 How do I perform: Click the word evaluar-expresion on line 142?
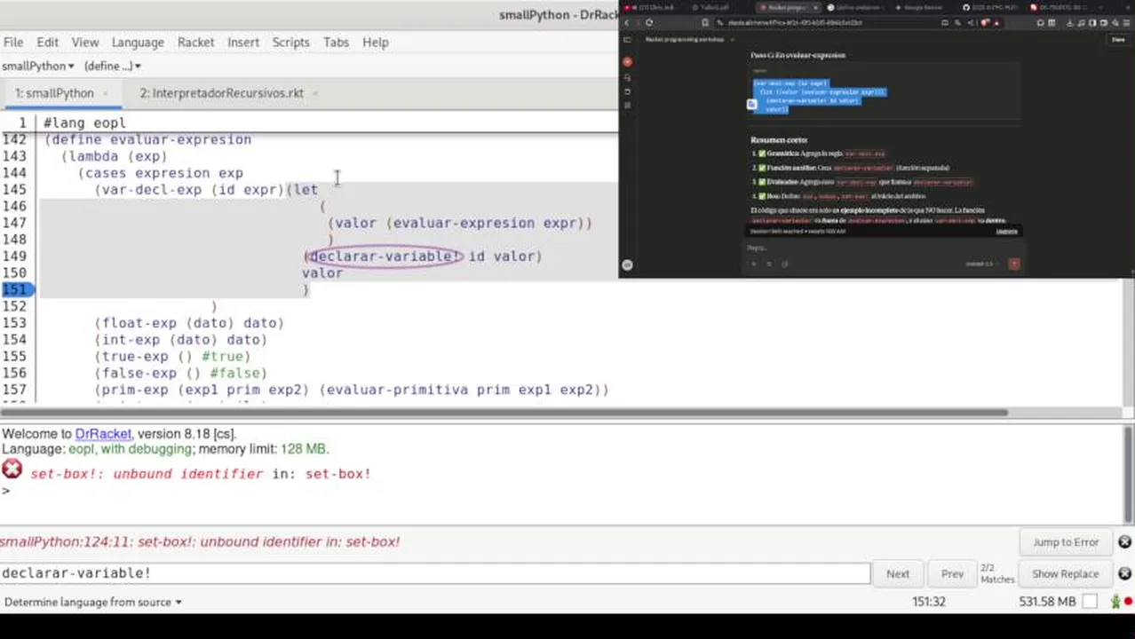(x=181, y=139)
